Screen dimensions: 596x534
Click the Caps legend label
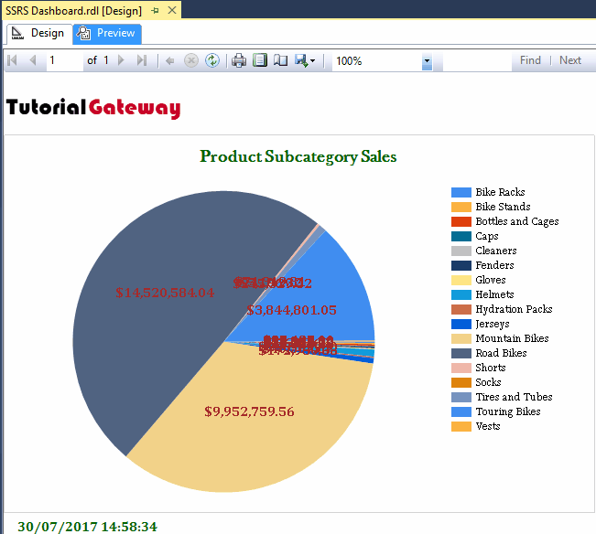[487, 236]
